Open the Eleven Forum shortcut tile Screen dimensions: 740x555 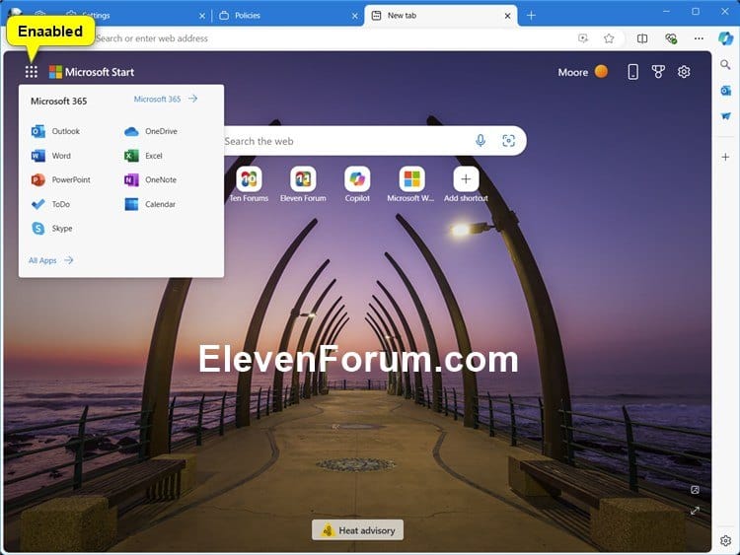pos(303,184)
